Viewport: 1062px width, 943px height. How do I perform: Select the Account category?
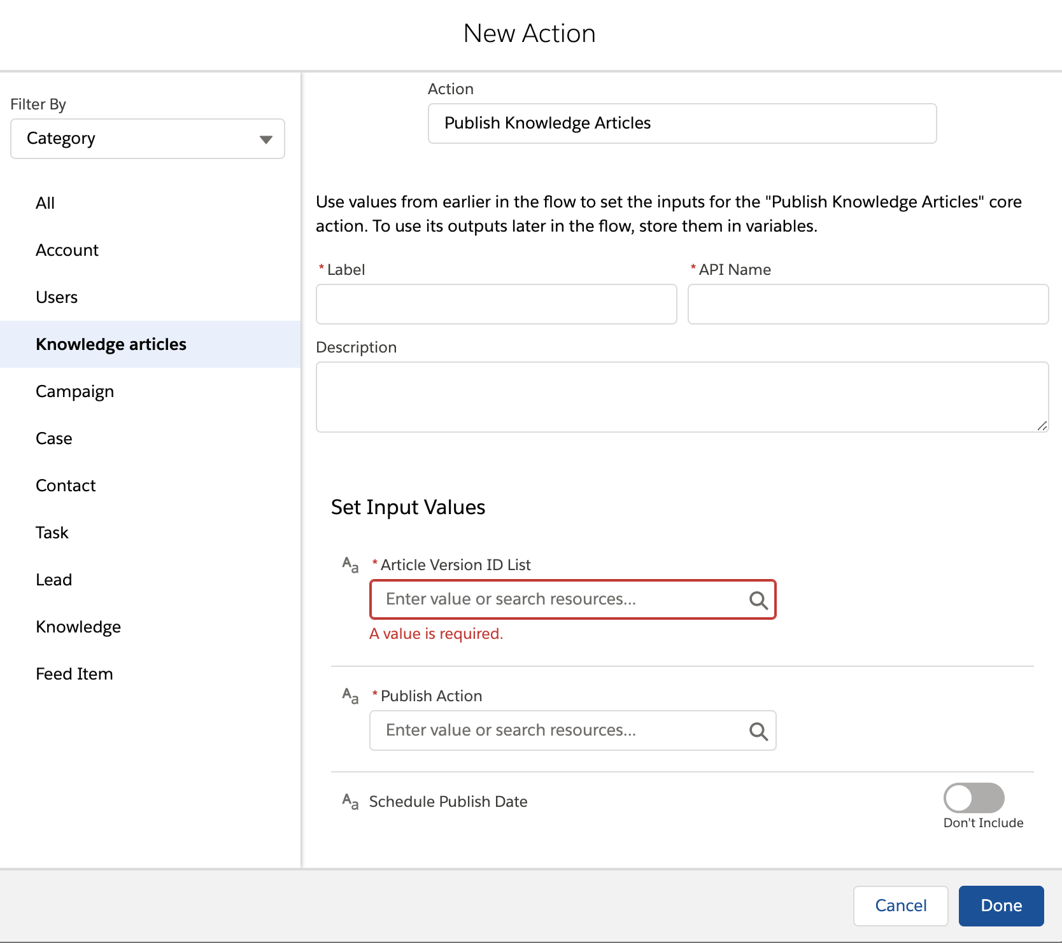tap(67, 249)
